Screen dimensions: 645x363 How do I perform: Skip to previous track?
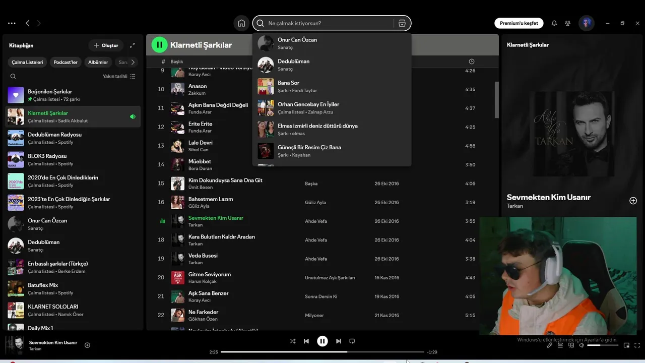pyautogui.click(x=306, y=341)
